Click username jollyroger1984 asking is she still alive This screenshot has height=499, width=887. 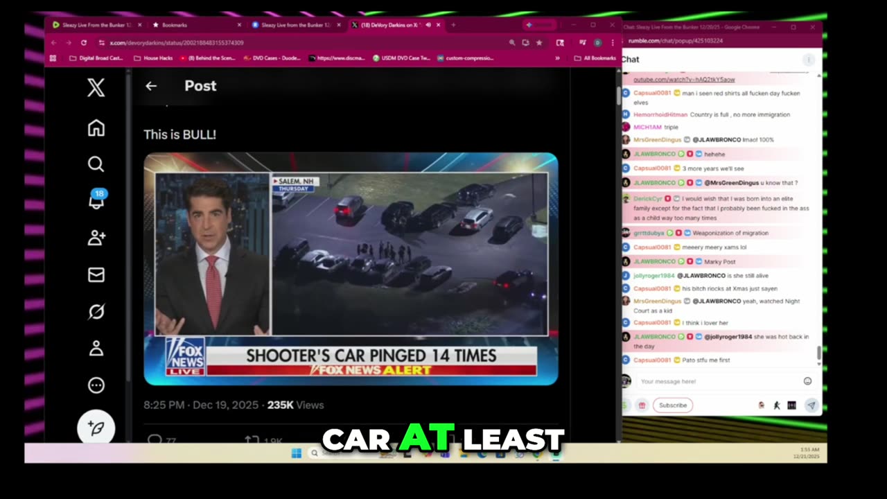pyautogui.click(x=654, y=276)
